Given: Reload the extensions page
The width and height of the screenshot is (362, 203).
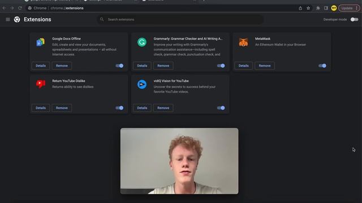Looking at the screenshot, I should click(20, 8).
